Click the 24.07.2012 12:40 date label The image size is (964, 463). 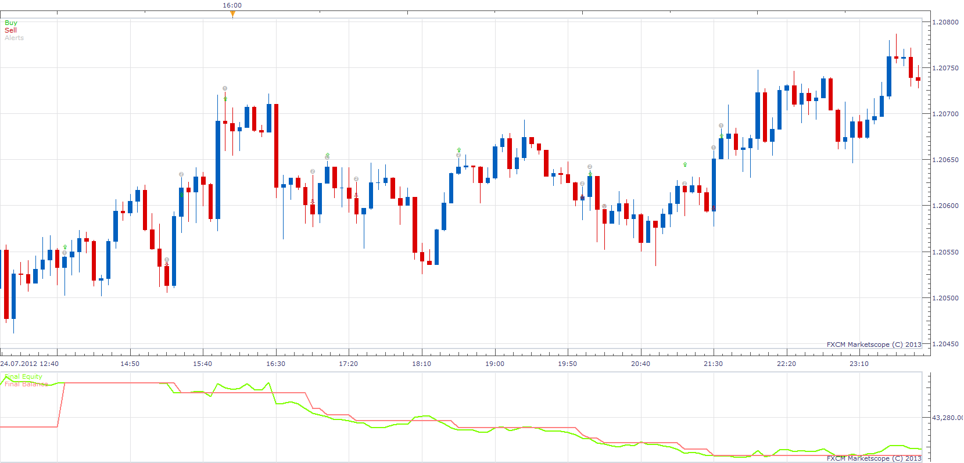pos(30,364)
